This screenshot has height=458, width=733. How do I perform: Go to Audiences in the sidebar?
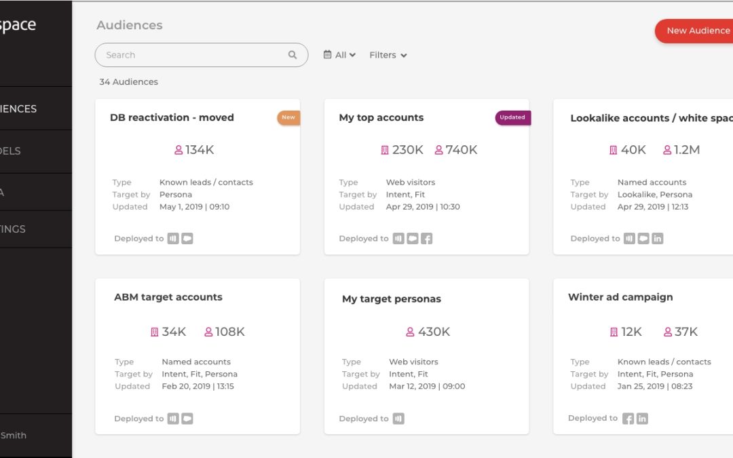pos(36,109)
